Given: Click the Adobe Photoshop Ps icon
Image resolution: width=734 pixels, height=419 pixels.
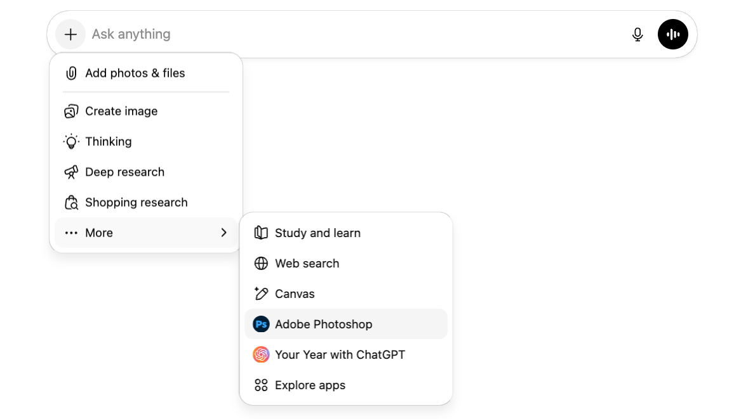Looking at the screenshot, I should coord(261,325).
